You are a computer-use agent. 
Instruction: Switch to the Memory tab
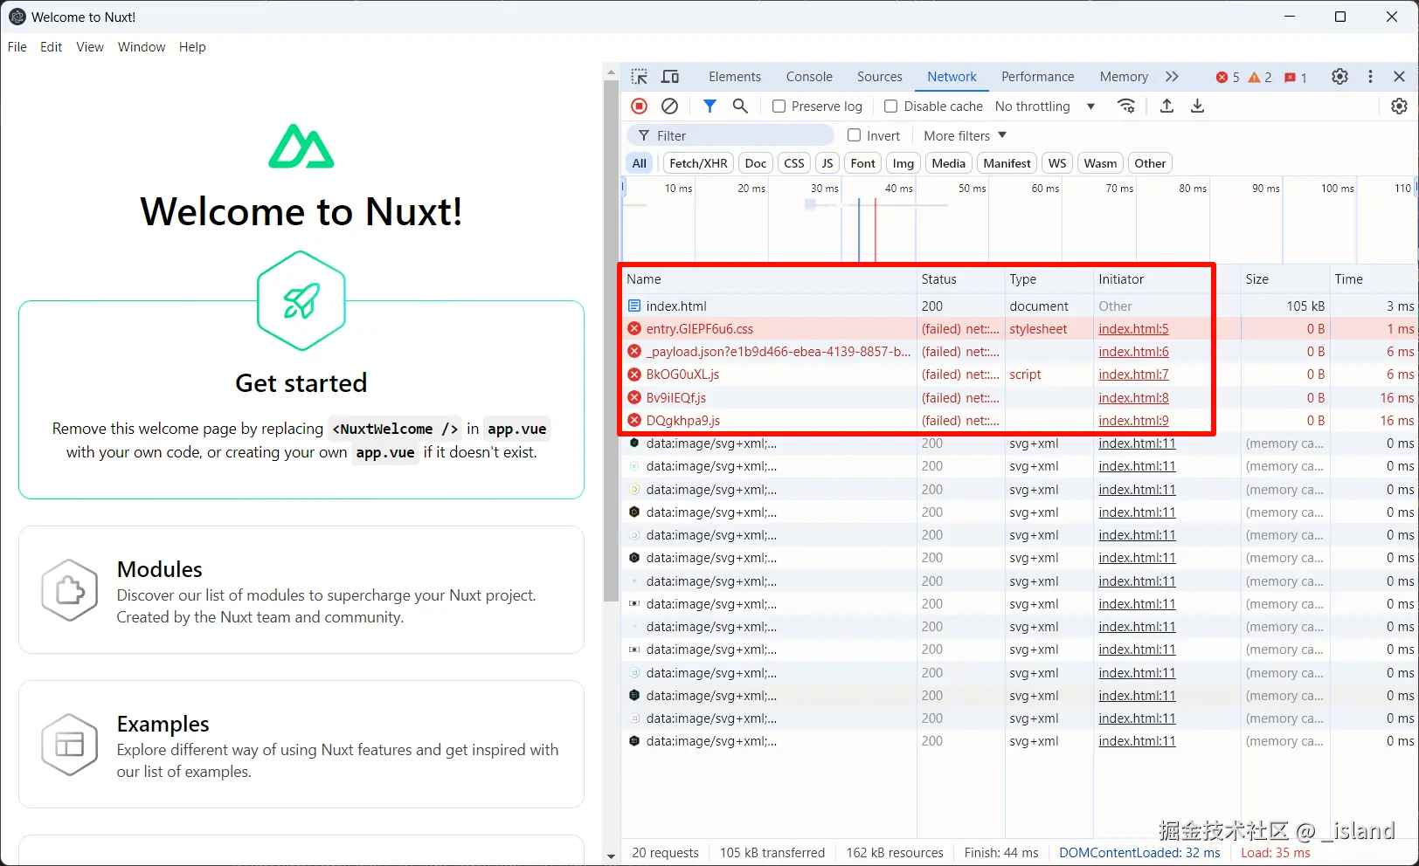coord(1124,77)
